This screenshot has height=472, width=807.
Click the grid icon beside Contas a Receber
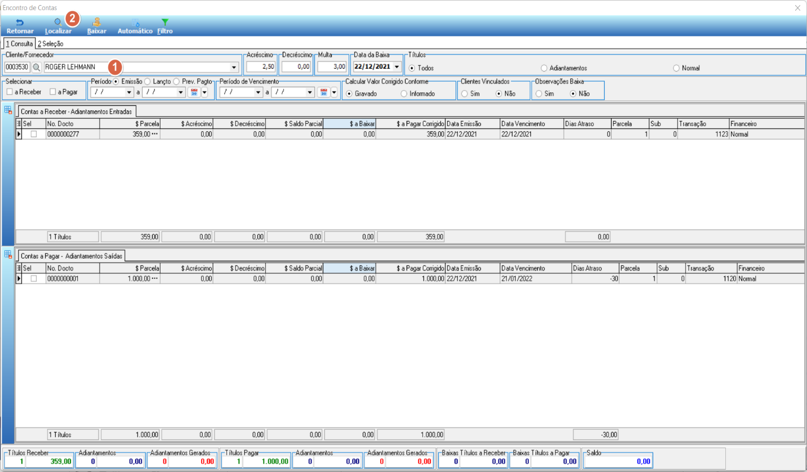click(8, 109)
